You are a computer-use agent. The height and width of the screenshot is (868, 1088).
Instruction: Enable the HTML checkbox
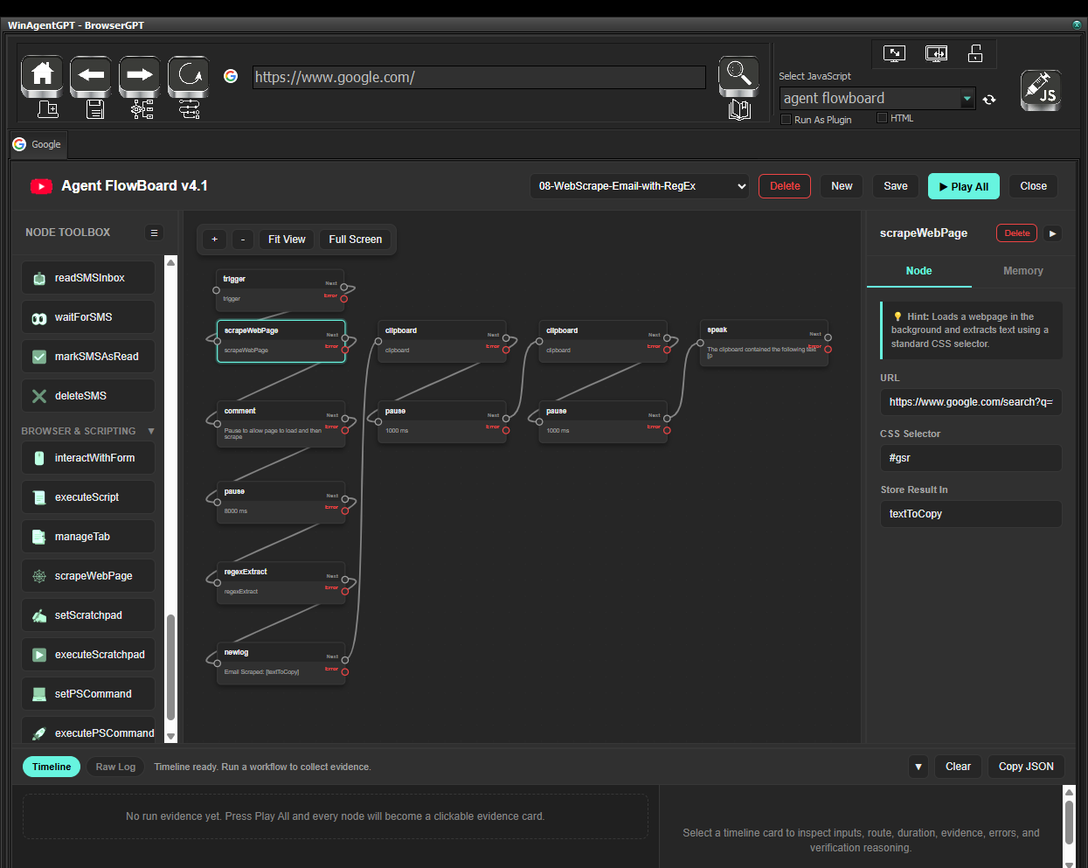[882, 118]
